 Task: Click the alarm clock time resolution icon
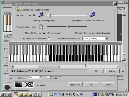[41, 27]
